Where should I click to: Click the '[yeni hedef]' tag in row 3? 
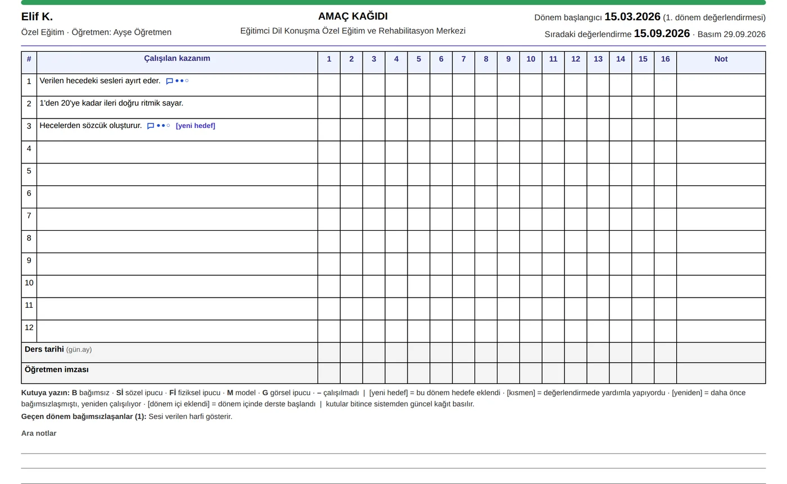[x=195, y=126]
